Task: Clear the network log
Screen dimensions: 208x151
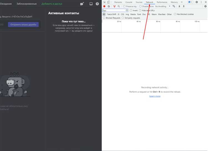Action: click(109, 6)
